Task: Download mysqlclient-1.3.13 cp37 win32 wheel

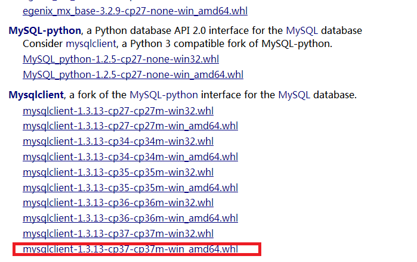Action: point(118,234)
